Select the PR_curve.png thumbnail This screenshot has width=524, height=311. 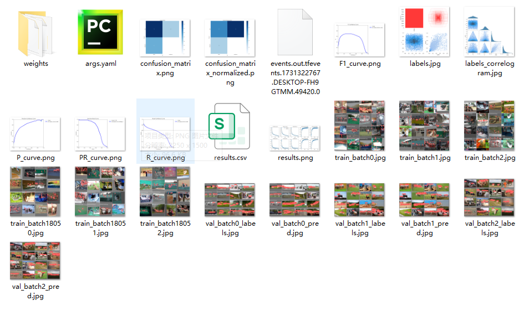[x=100, y=134]
